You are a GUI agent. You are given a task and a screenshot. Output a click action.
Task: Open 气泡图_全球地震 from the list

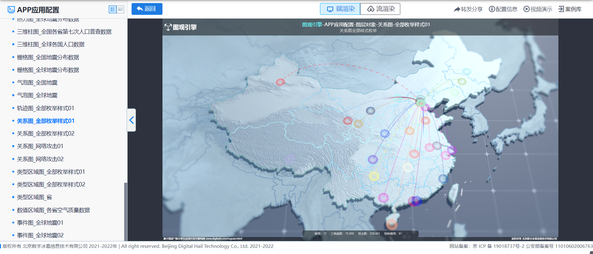click(37, 95)
